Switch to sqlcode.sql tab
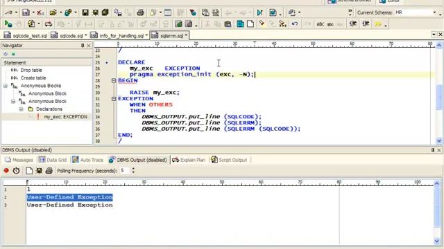The width and height of the screenshot is (444, 249). 69,36
